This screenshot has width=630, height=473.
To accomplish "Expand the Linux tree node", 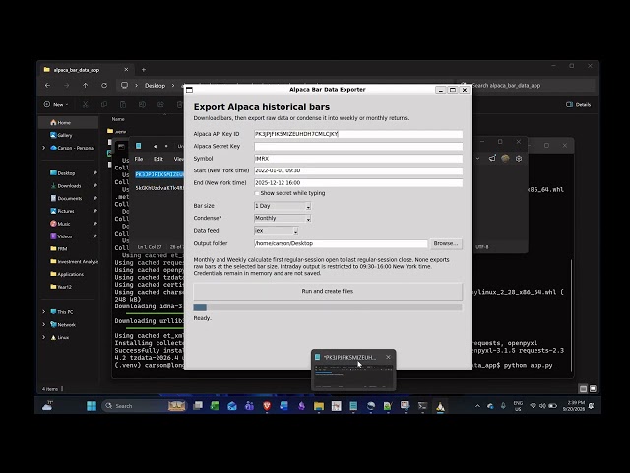I will (x=43, y=337).
